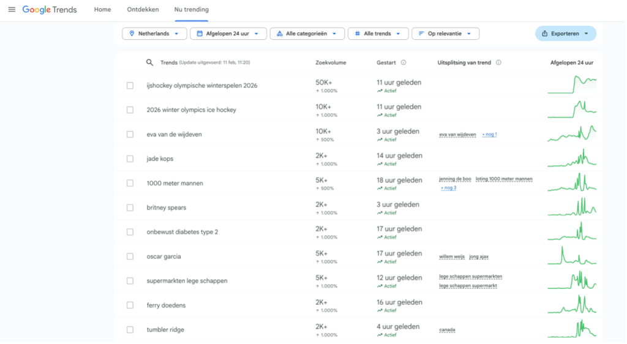Check the ferry doedens checkbox
The width and height of the screenshot is (627, 344).
point(130,305)
